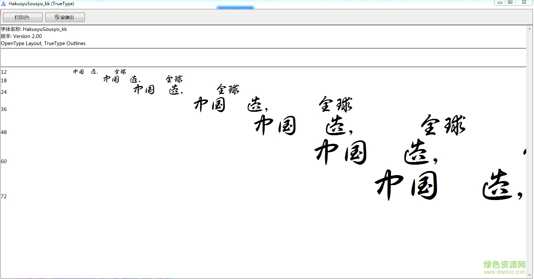Screen dimensions: 534x279
Task: Select the font name HakusyuSousyo_kk text
Action: pos(34,29)
